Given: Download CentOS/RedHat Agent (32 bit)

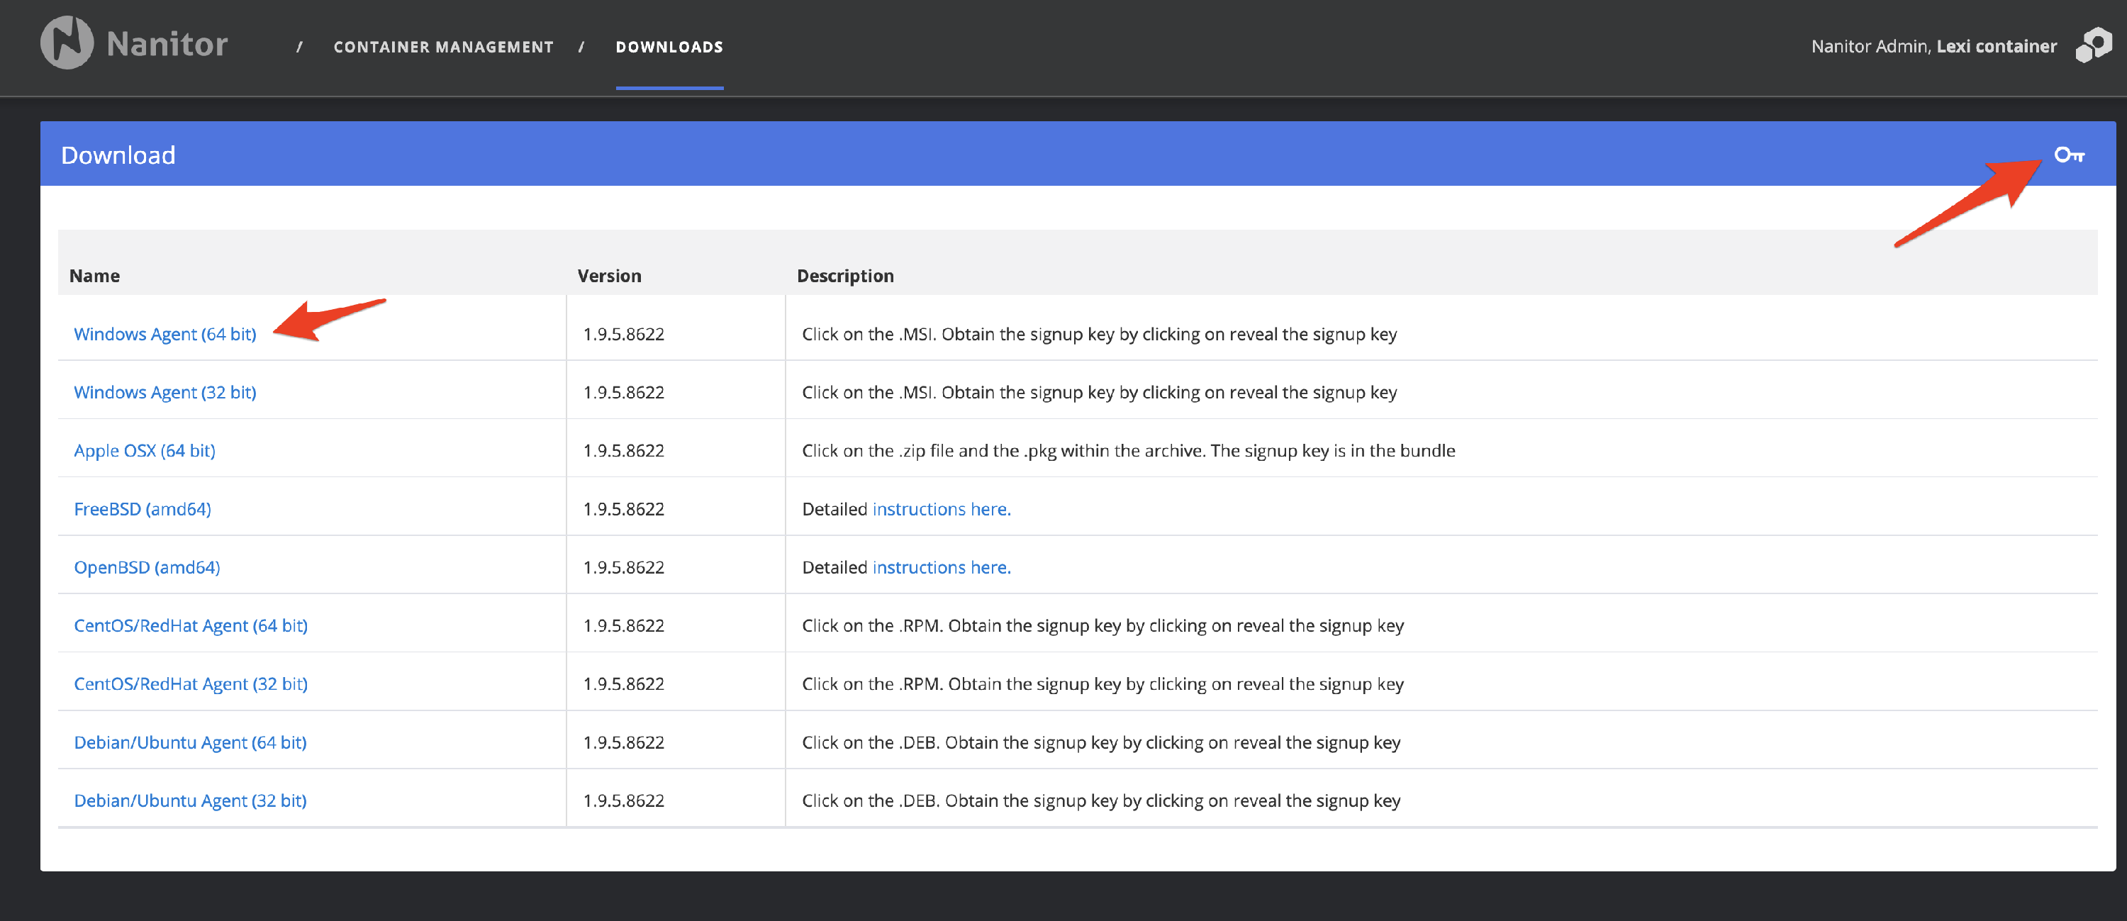Looking at the screenshot, I should 191,684.
